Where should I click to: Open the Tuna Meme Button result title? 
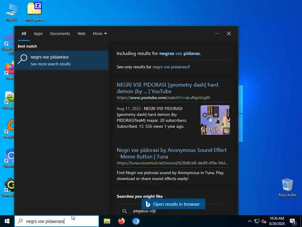pos(172,153)
